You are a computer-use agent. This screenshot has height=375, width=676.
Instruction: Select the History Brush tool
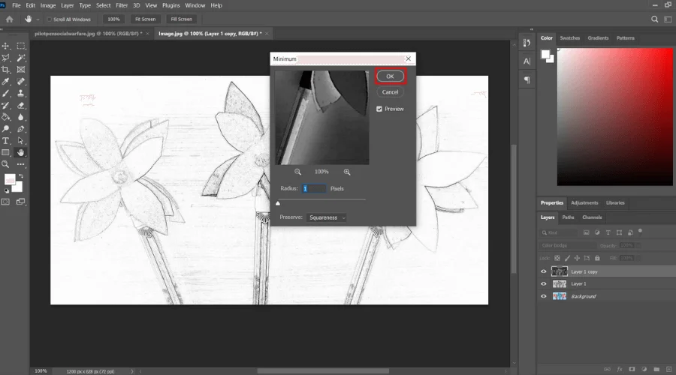pyautogui.click(x=5, y=106)
